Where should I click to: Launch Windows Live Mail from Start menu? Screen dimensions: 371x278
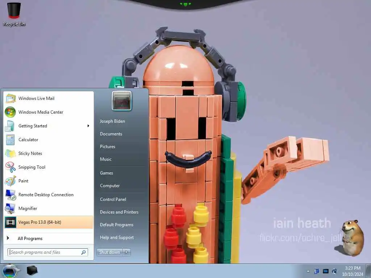coord(49,98)
